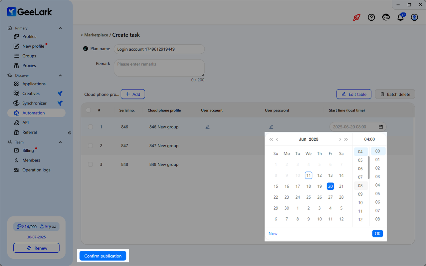Click Confirm publication button

click(x=103, y=256)
